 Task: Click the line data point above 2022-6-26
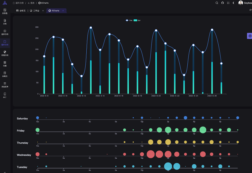click(x=212, y=30)
